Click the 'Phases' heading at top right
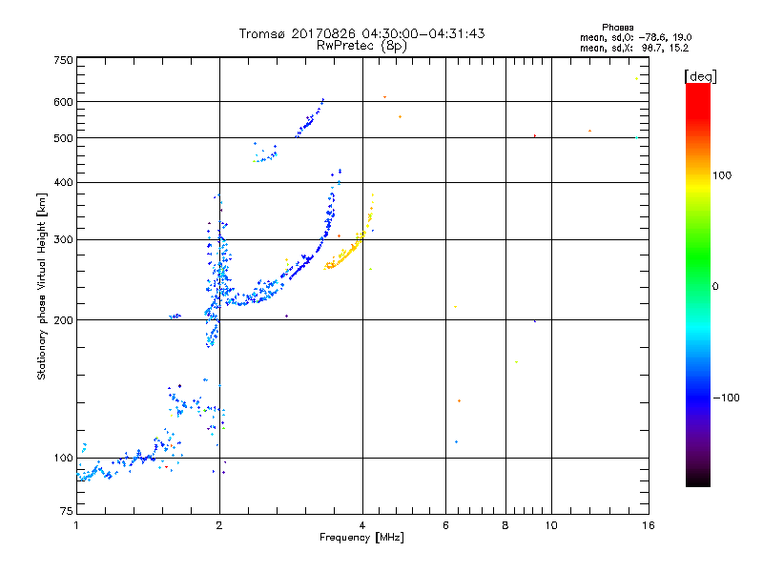763x572 pixels. click(x=617, y=28)
